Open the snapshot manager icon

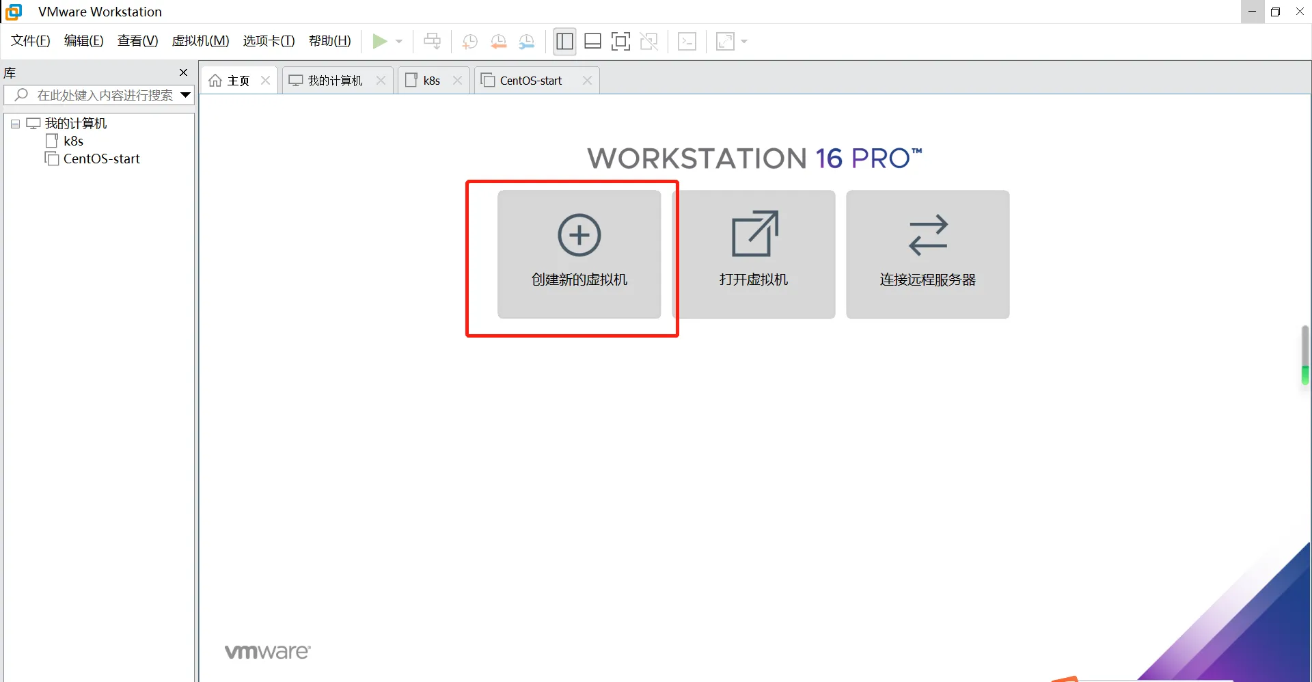(527, 42)
